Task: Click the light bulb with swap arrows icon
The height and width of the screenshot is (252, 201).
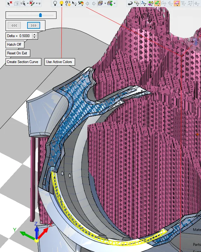Action: (68, 3)
